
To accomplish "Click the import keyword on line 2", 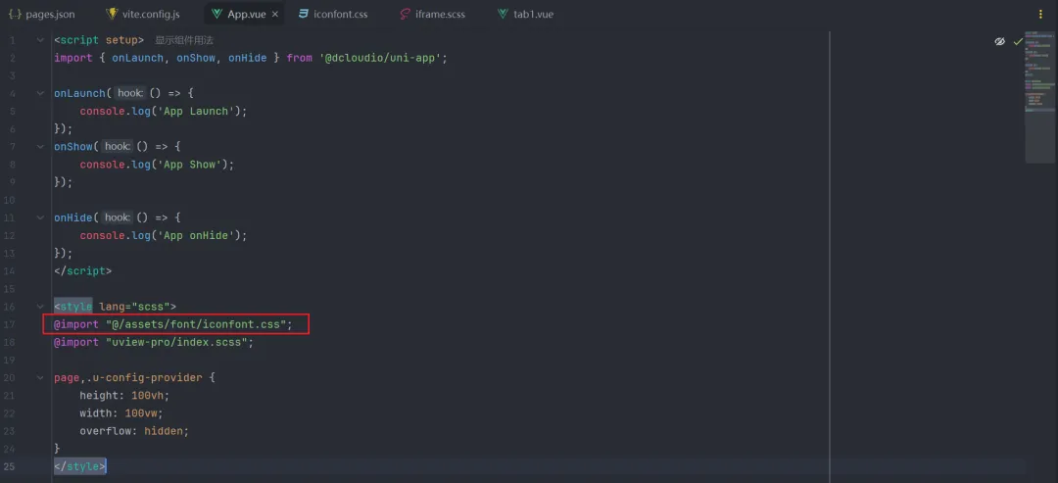I will pos(72,58).
